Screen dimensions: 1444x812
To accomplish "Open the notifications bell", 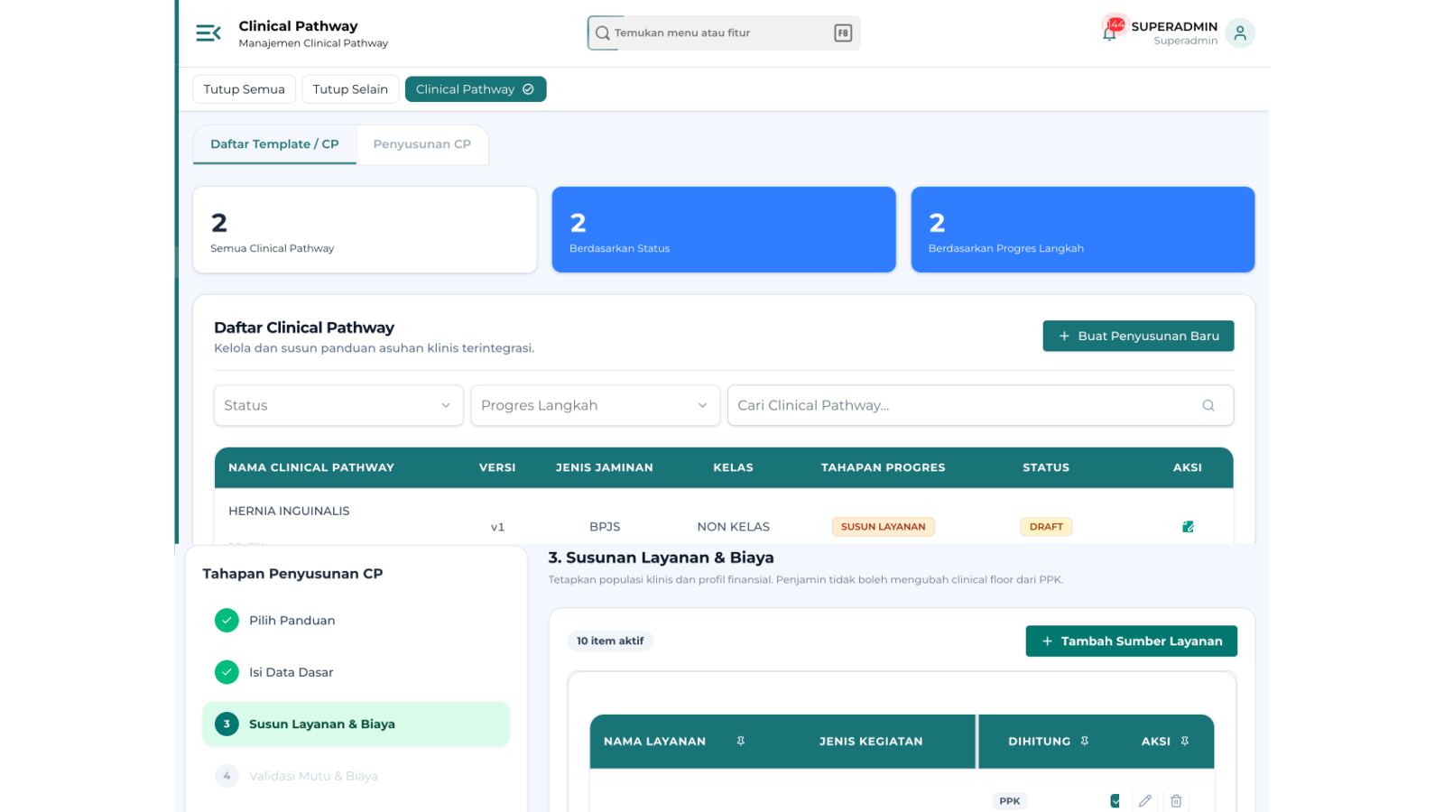I will [x=1109, y=33].
